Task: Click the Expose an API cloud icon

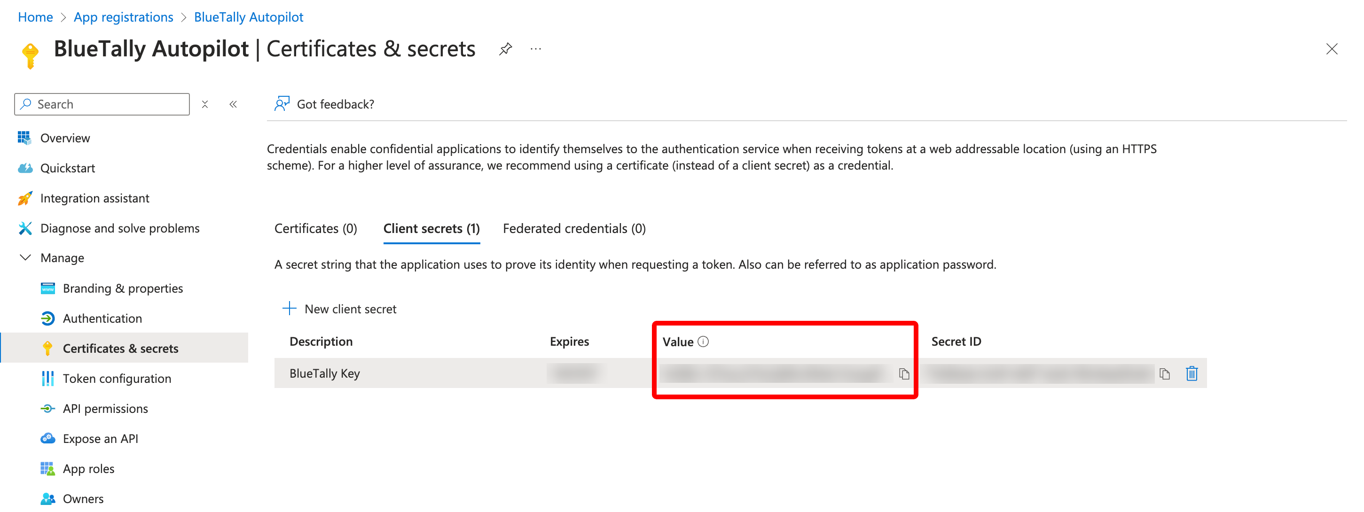Action: pos(47,438)
